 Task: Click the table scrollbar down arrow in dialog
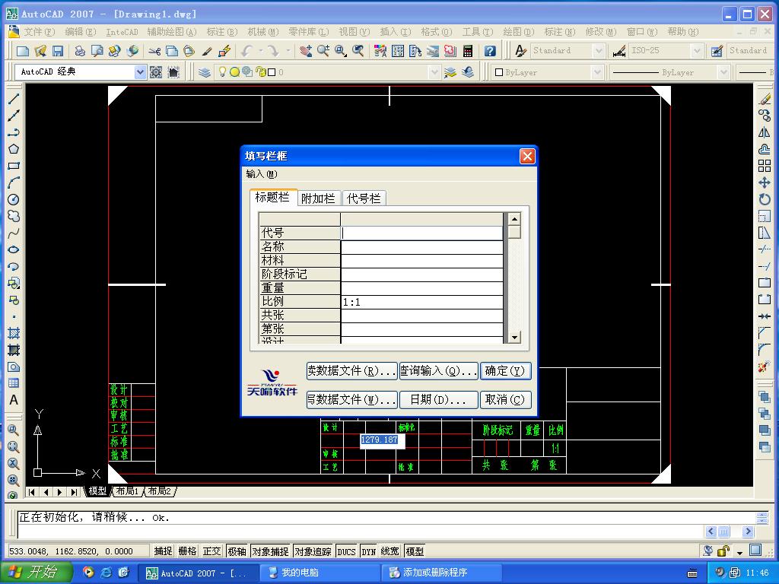point(514,337)
